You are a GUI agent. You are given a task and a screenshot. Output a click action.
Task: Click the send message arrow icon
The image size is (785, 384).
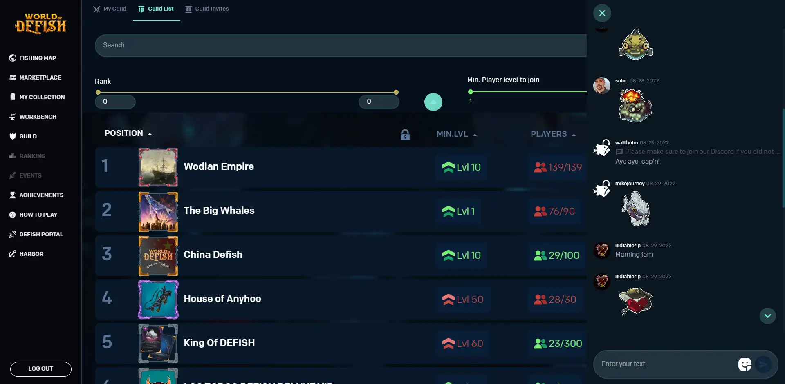coord(763,364)
